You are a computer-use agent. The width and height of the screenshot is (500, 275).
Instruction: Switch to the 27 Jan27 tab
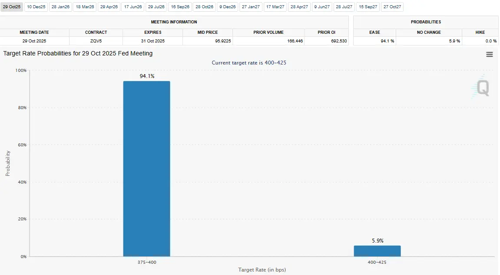[251, 6]
